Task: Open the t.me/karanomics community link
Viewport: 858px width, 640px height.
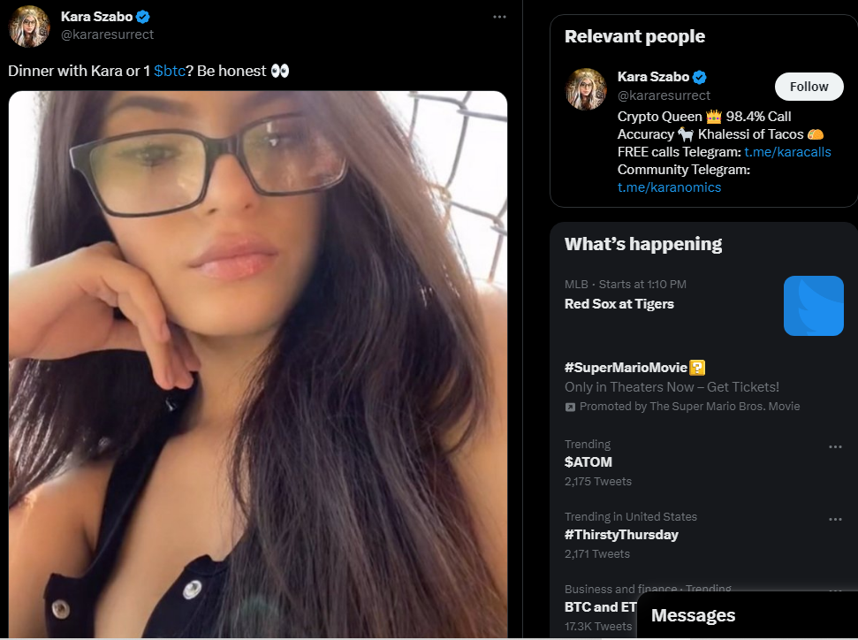Action: [669, 187]
